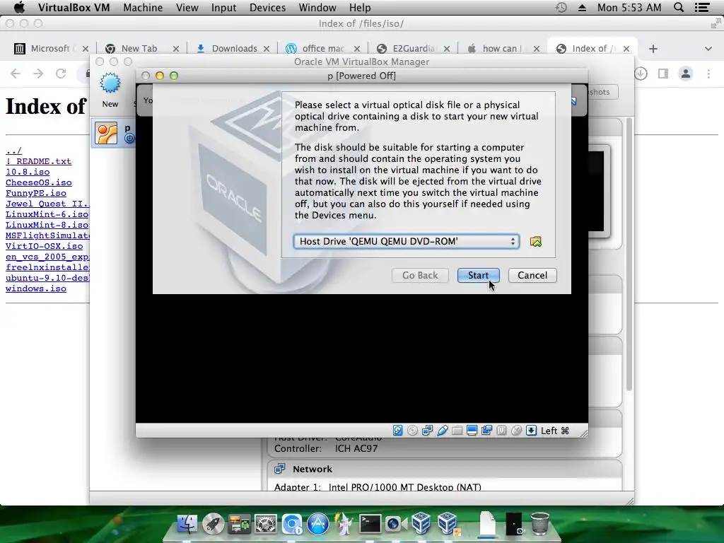This screenshot has height=543, width=724.
Task: Open the FunnyPE.iso link
Action: point(36,193)
